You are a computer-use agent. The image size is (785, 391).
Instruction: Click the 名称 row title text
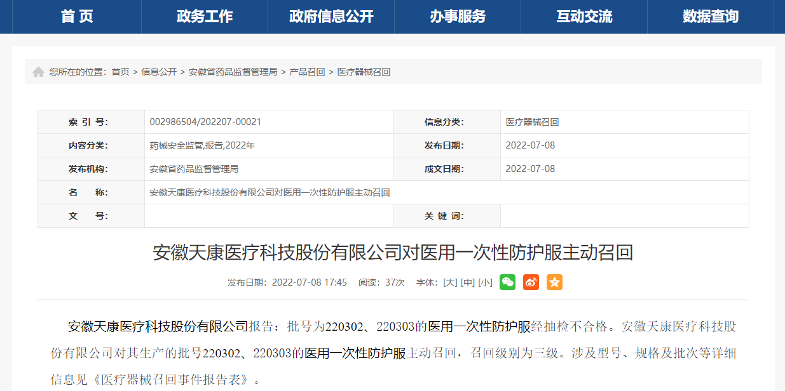(x=270, y=192)
